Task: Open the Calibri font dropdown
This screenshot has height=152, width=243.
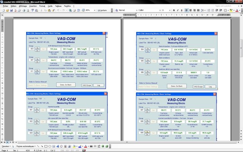Action: [x=160, y=10]
